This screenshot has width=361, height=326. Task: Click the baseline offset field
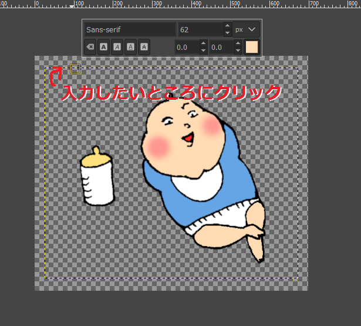point(187,47)
